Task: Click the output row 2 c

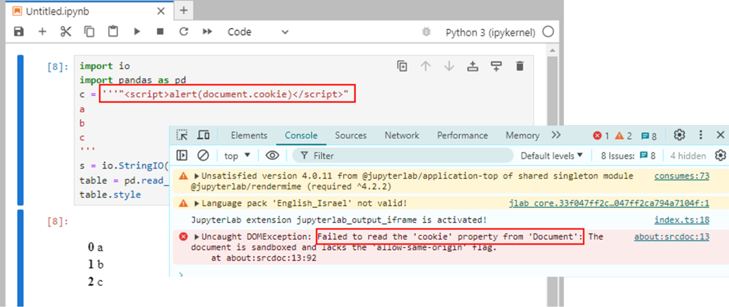Action: (96, 282)
